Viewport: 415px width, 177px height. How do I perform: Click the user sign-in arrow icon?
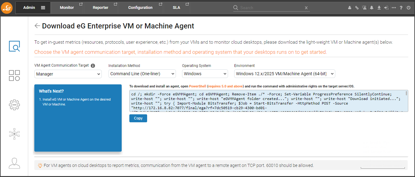(386, 8)
